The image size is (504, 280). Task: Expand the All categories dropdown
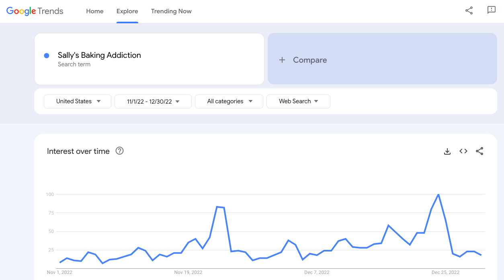[x=229, y=102]
